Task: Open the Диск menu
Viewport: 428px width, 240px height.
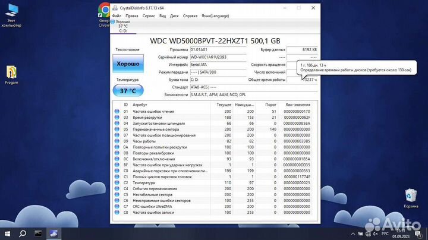Action: coord(174,16)
